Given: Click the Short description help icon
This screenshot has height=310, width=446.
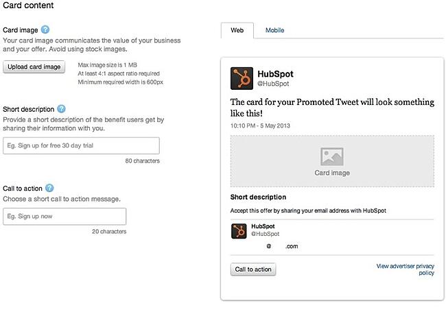Looking at the screenshot, I should (x=62, y=109).
